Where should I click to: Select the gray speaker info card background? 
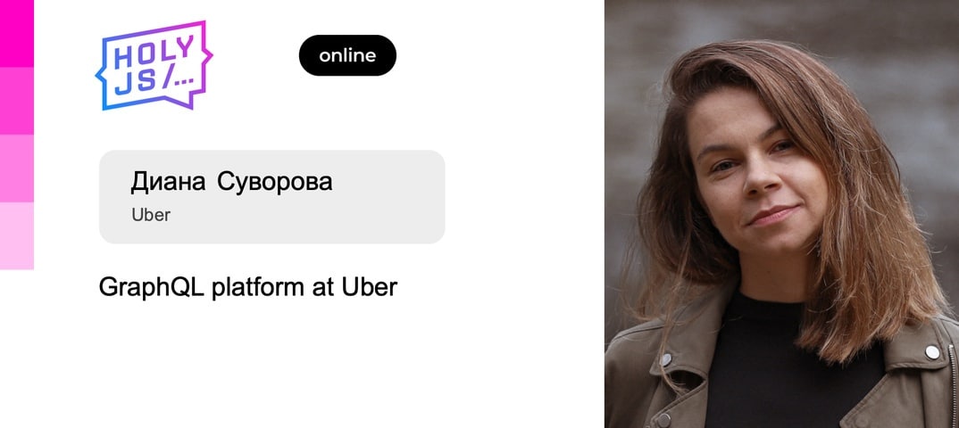click(x=272, y=196)
